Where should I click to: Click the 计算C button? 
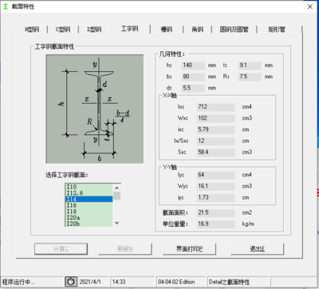point(61,249)
